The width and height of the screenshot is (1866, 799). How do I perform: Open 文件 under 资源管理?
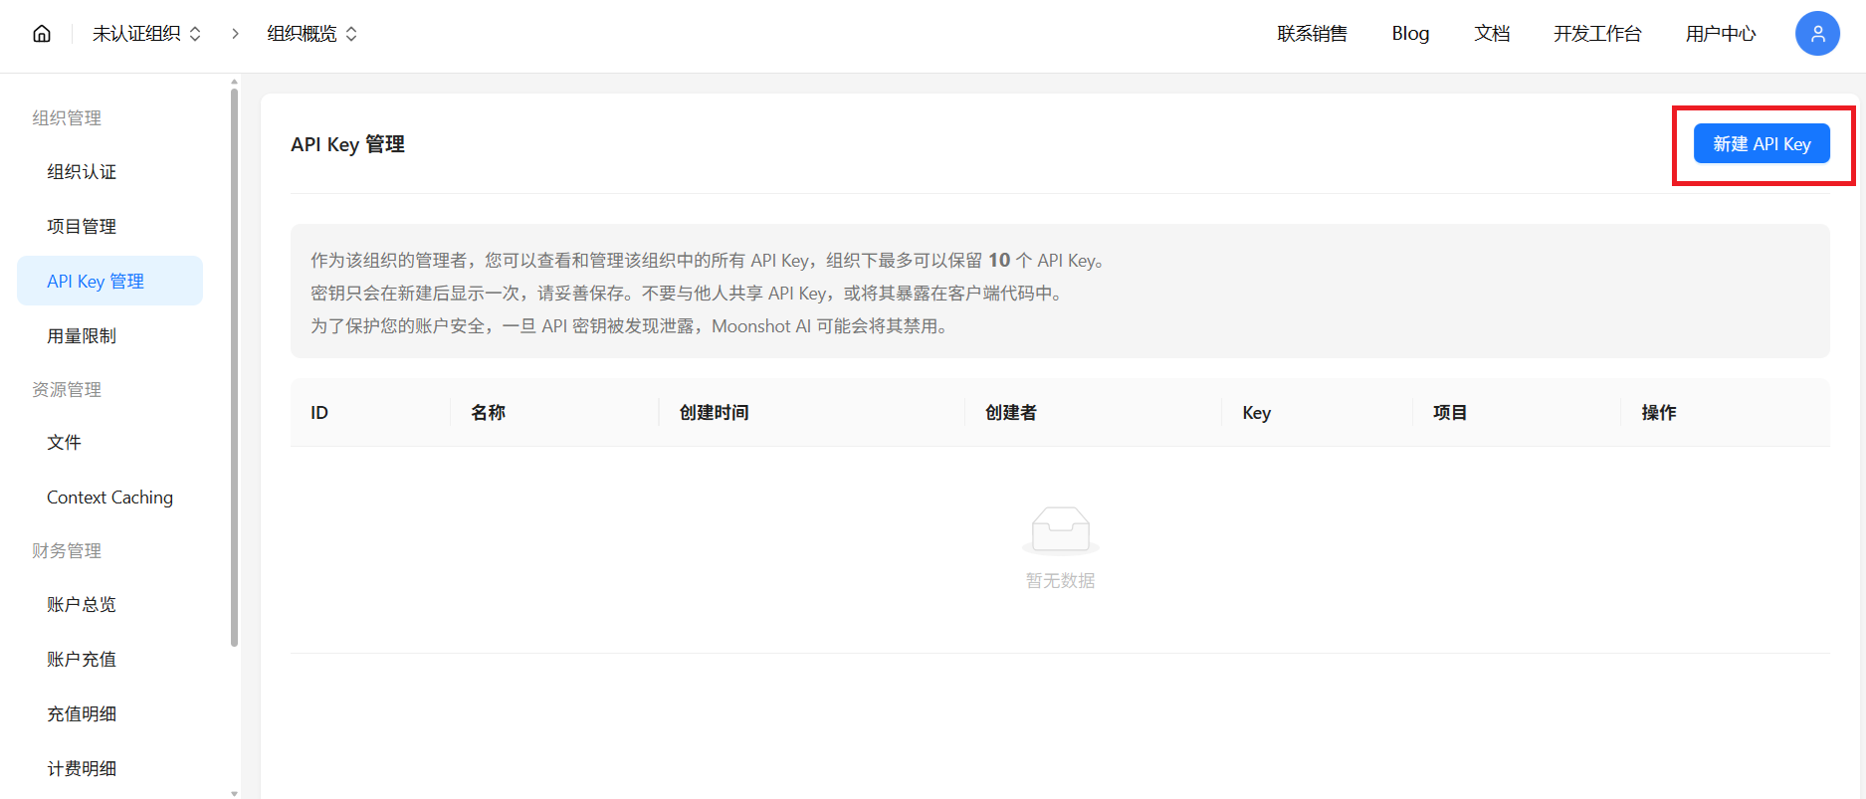click(109, 443)
